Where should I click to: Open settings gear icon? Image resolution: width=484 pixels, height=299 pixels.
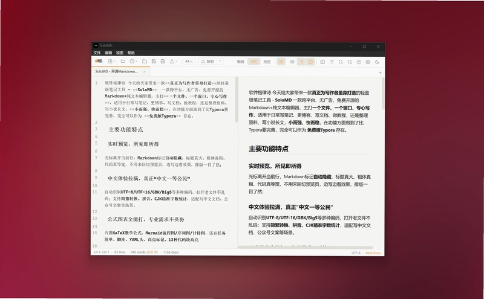[x=368, y=62]
